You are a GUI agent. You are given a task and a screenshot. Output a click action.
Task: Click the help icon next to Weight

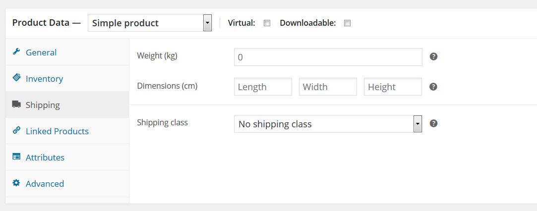pos(433,57)
